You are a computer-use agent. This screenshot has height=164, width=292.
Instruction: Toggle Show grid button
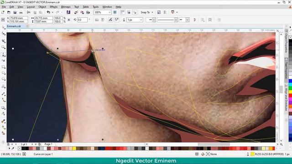[x=129, y=12]
